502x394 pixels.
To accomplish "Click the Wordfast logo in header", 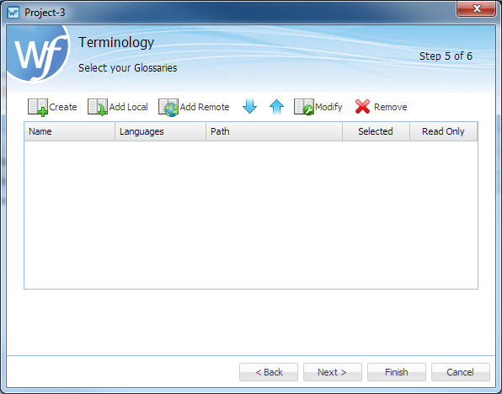I will pos(38,53).
